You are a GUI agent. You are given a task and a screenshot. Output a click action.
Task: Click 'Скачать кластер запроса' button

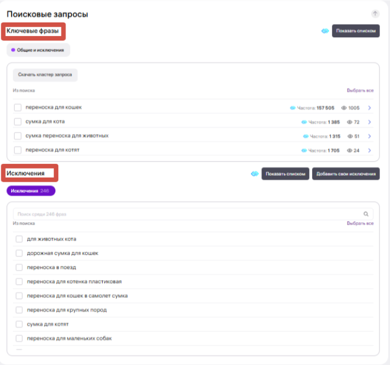(x=45, y=75)
